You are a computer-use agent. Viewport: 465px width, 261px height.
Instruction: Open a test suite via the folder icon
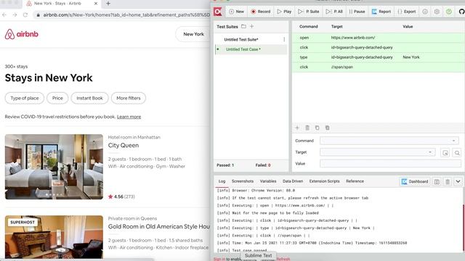(243, 26)
